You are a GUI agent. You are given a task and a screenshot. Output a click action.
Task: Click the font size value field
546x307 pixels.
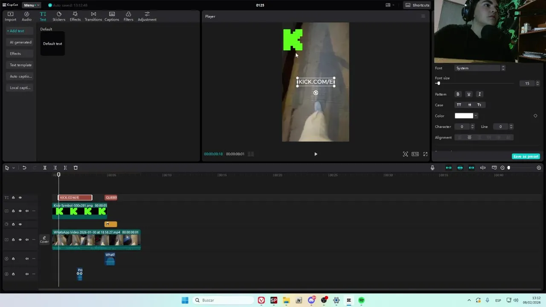[x=527, y=84]
